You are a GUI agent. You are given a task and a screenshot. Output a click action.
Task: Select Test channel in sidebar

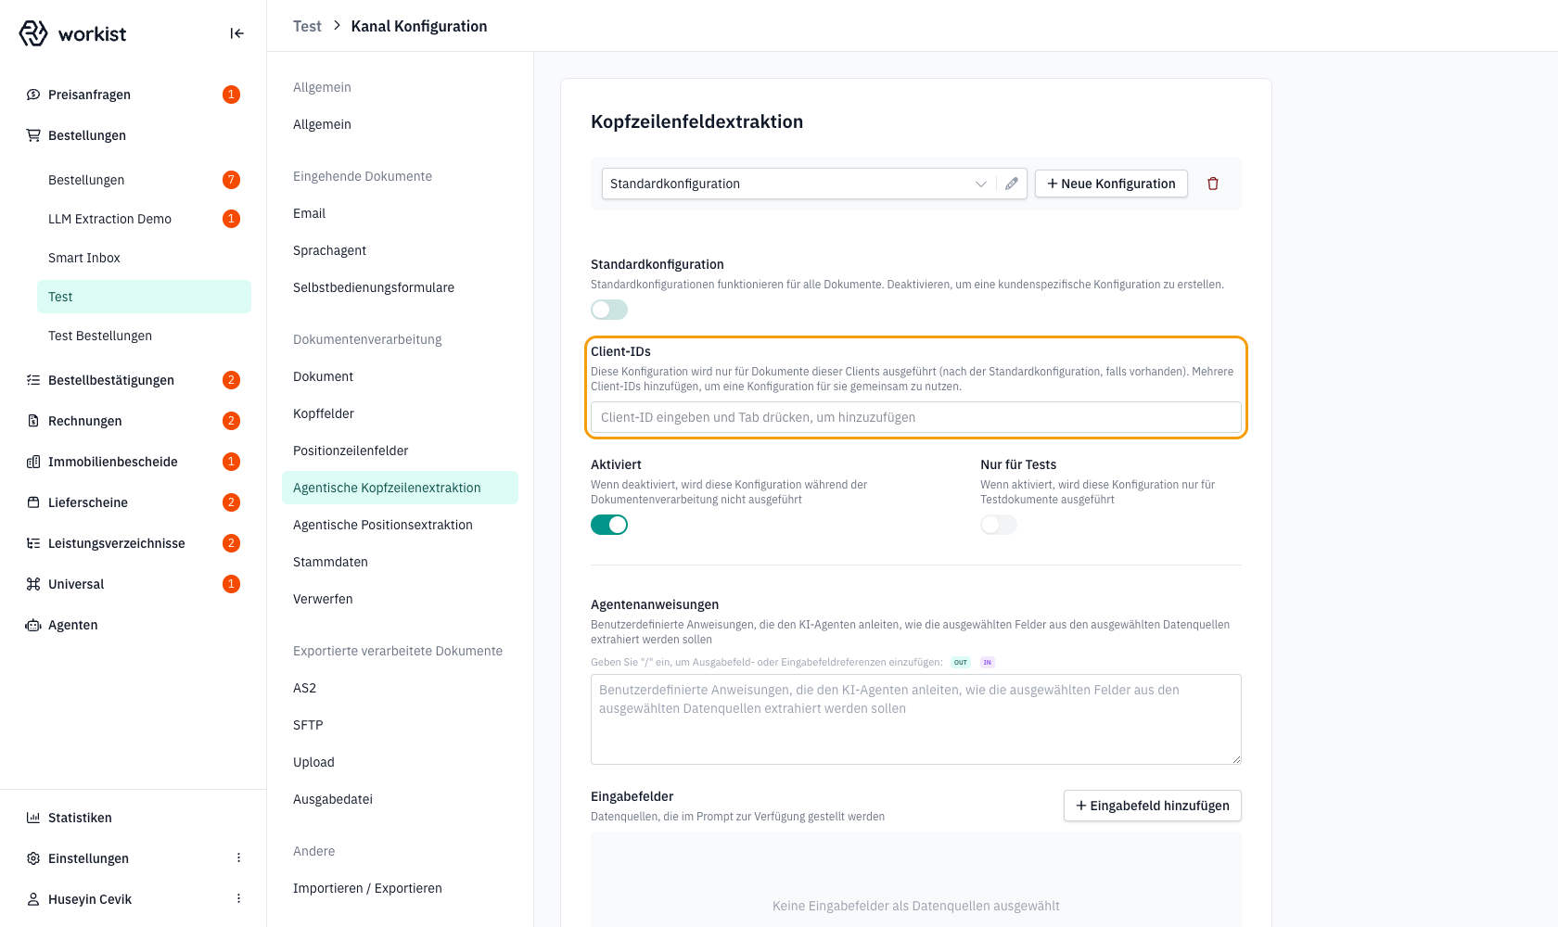pos(144,297)
